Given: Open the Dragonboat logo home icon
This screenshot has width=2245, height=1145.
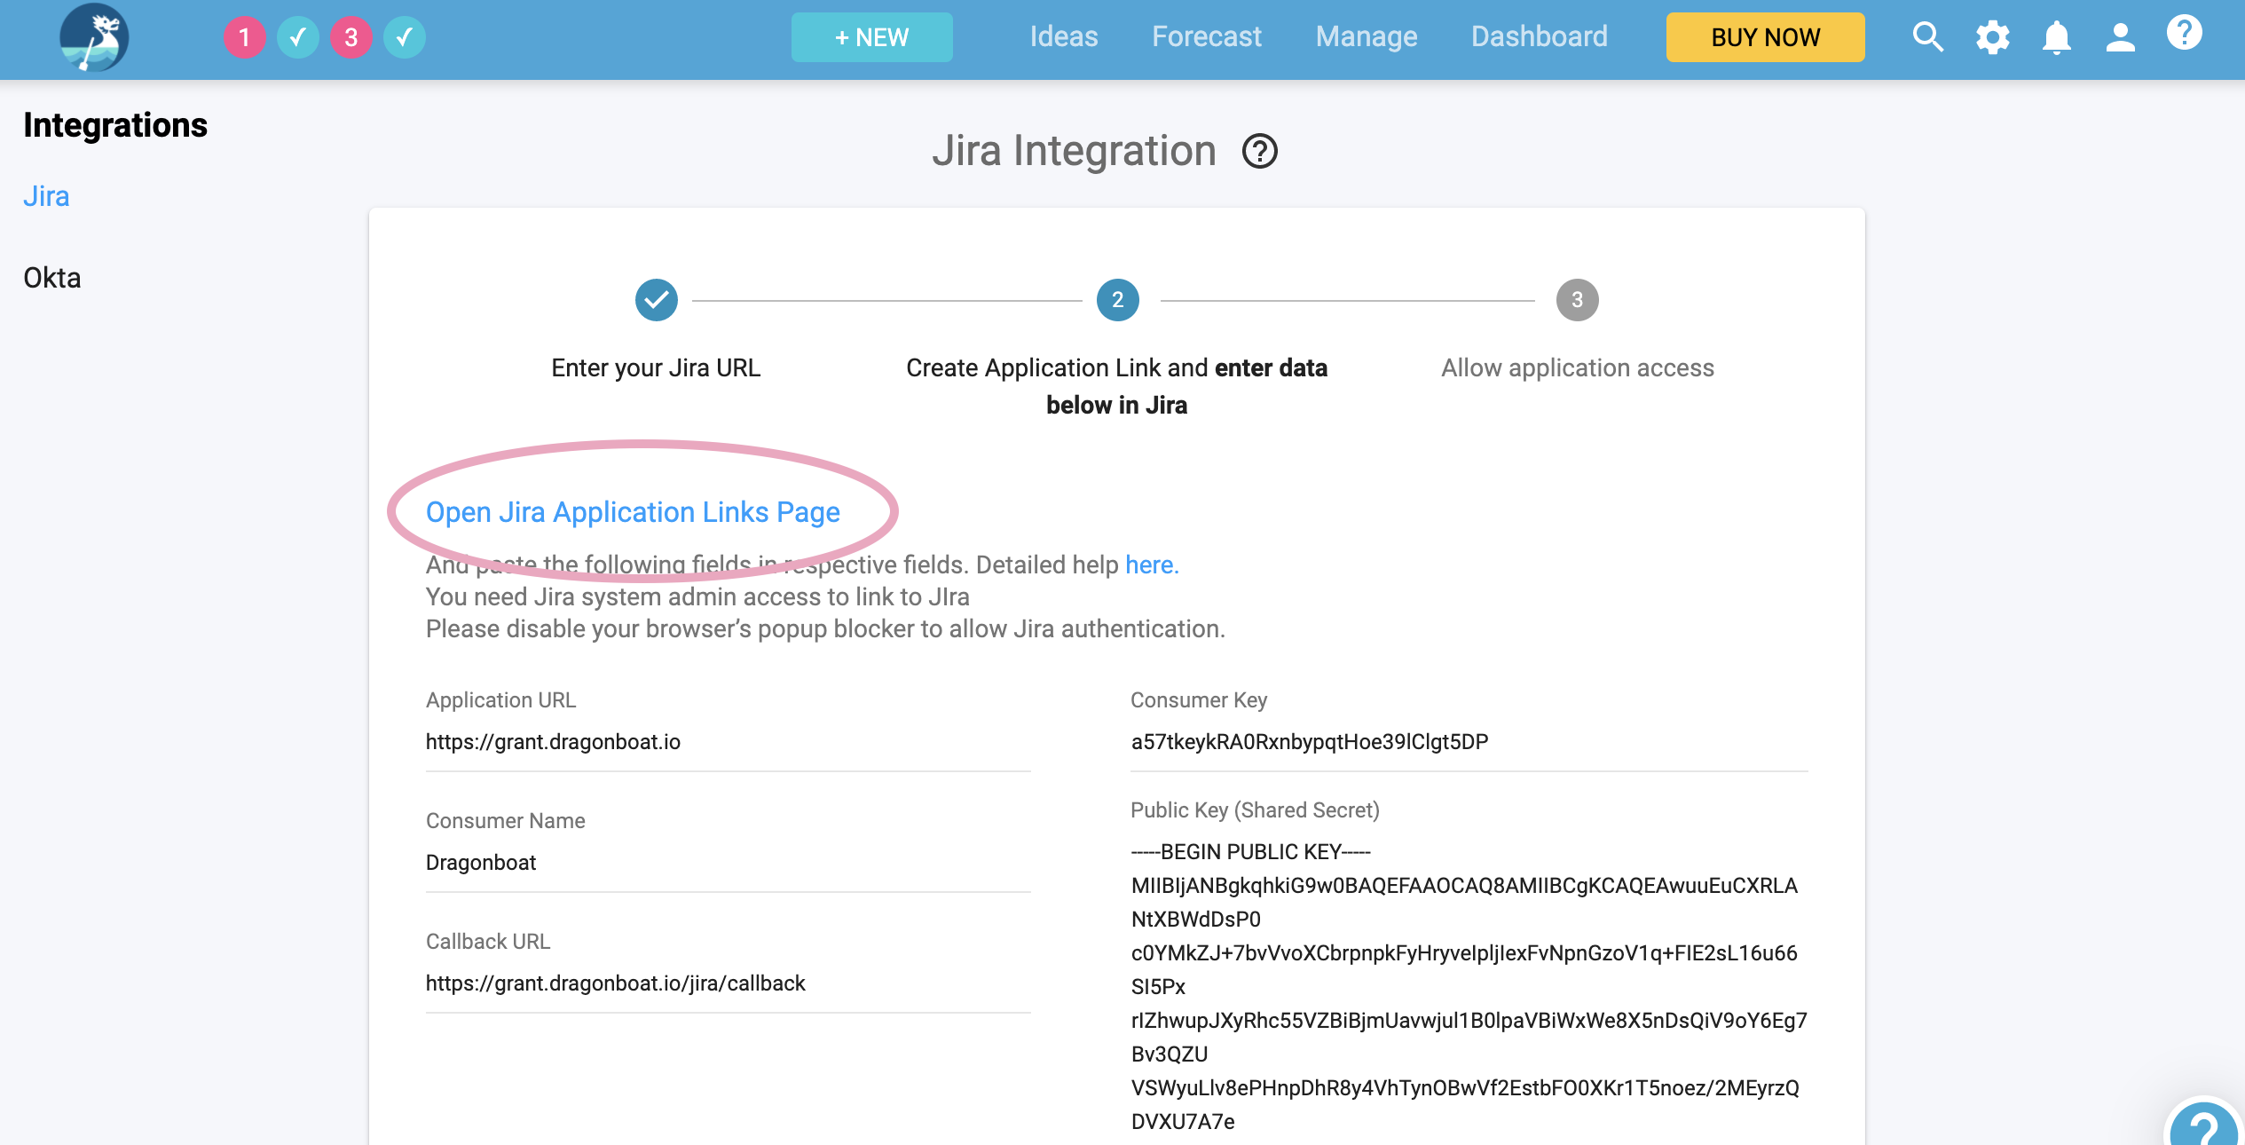Looking at the screenshot, I should (94, 37).
